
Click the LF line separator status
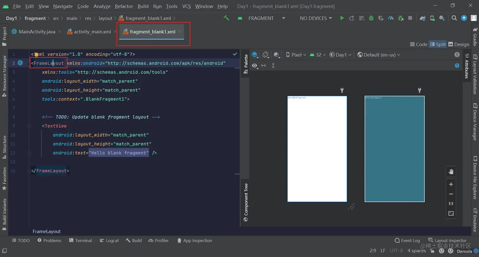coord(383,251)
